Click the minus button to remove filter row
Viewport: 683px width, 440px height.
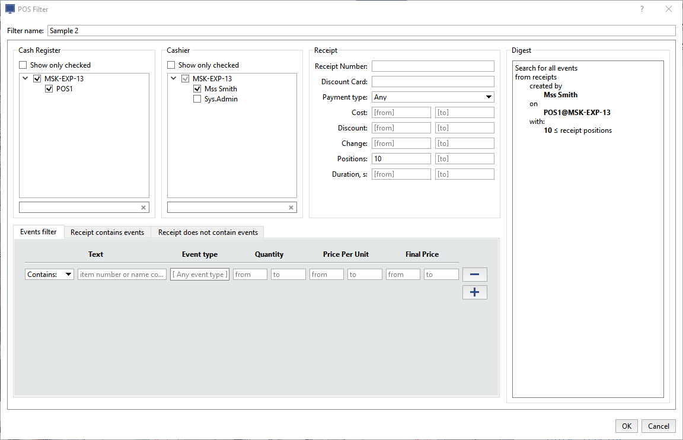(474, 275)
